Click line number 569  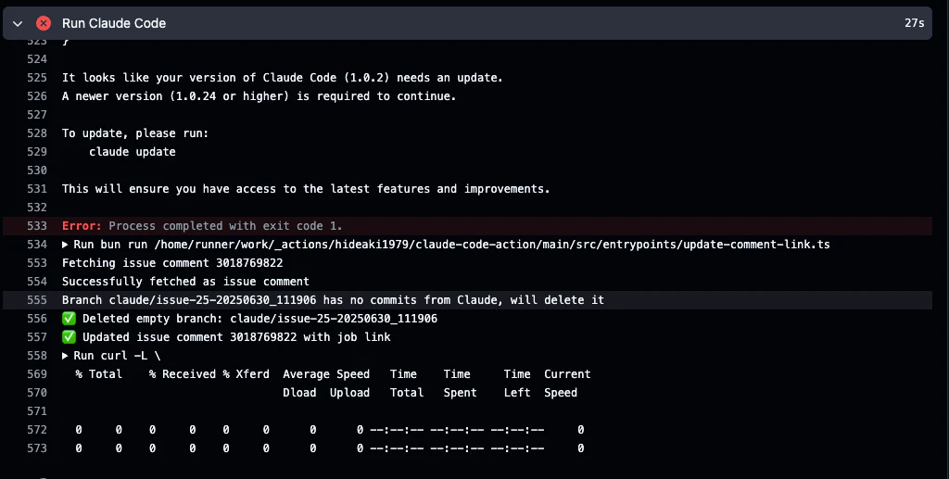[x=37, y=373]
